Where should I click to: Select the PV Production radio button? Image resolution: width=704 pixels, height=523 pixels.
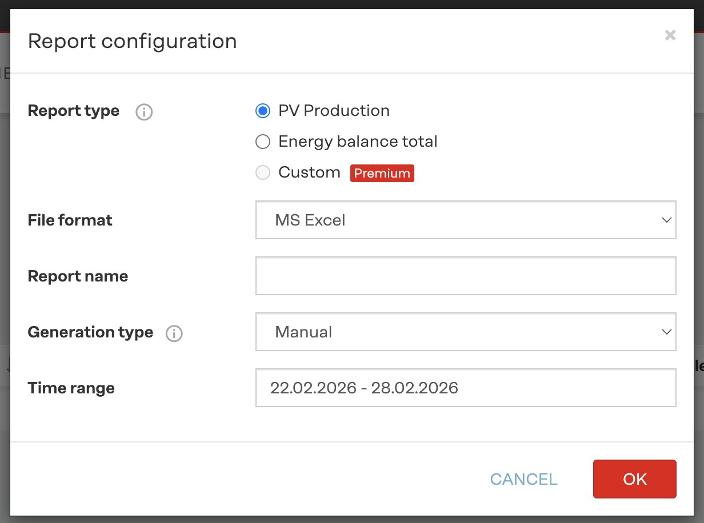[x=263, y=111]
